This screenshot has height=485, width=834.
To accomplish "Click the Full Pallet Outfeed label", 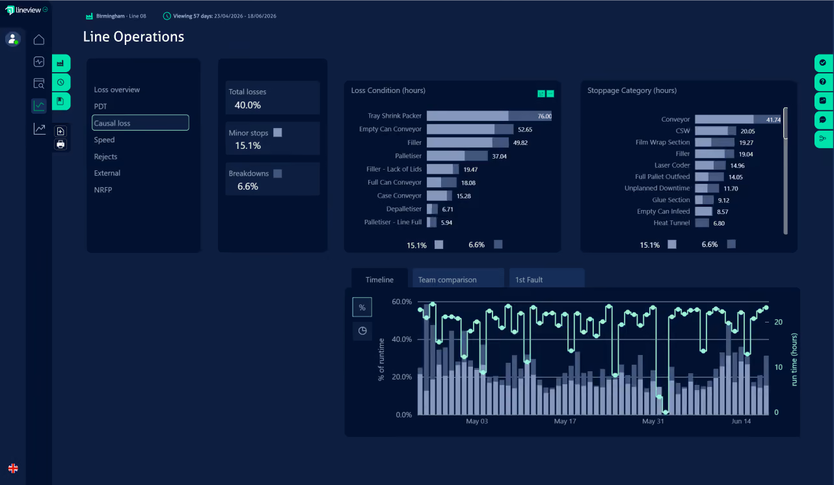I will click(662, 177).
